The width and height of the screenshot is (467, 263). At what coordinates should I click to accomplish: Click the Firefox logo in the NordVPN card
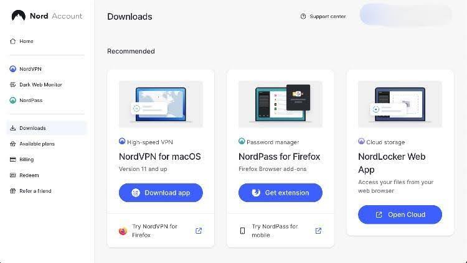coord(123,231)
